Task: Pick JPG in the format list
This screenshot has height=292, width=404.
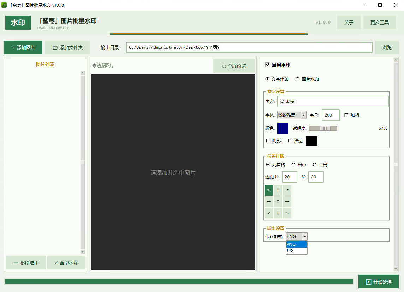Action: 297,251
